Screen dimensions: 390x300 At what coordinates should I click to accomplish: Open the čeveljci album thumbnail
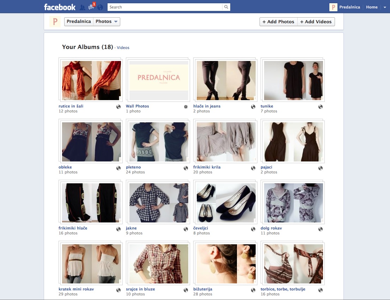[226, 203]
